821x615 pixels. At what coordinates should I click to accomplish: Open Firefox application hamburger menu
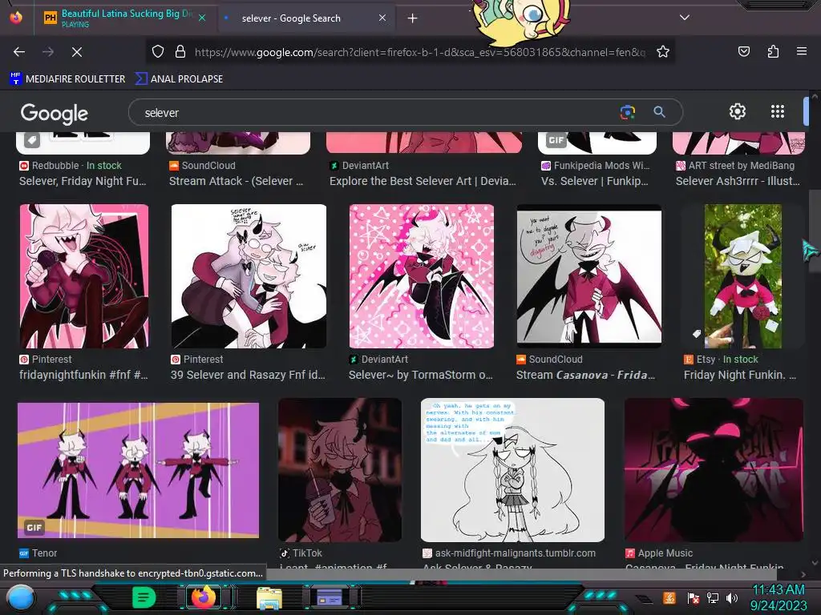point(801,52)
